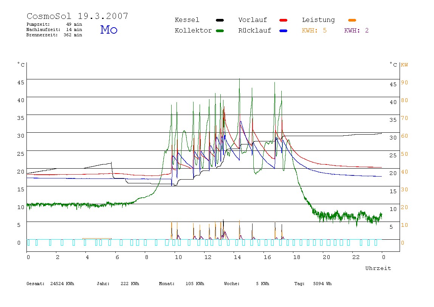Click the 'Kessel' legend label
The height and width of the screenshot is (307, 434).
tap(187, 20)
